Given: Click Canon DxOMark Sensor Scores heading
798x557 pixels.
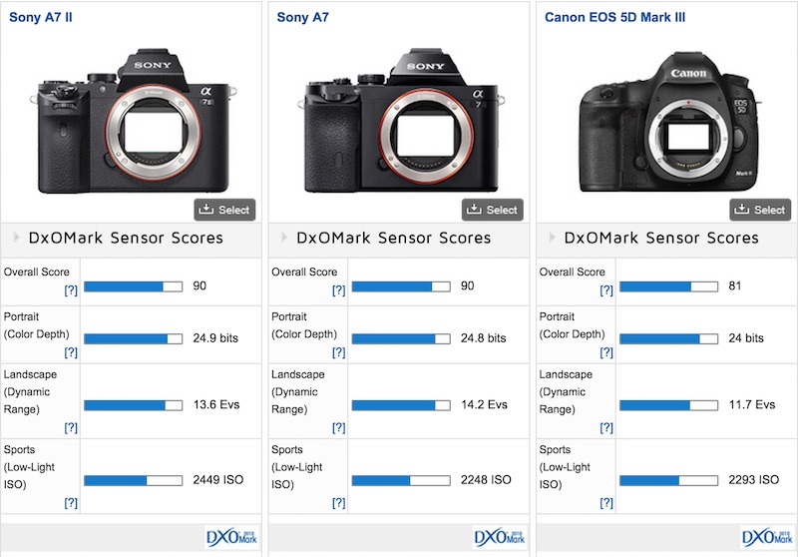Looking at the screenshot, I should 661,238.
